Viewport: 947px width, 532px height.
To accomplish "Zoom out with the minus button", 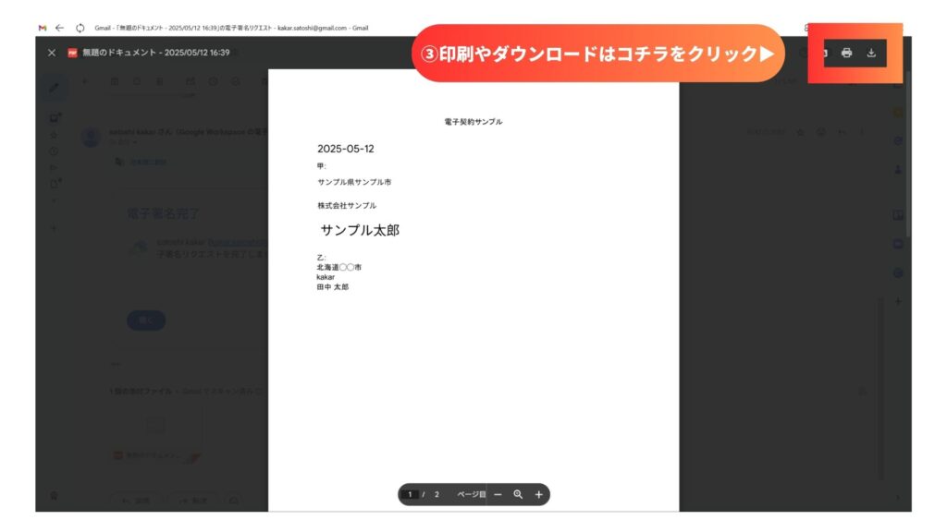I will (498, 494).
